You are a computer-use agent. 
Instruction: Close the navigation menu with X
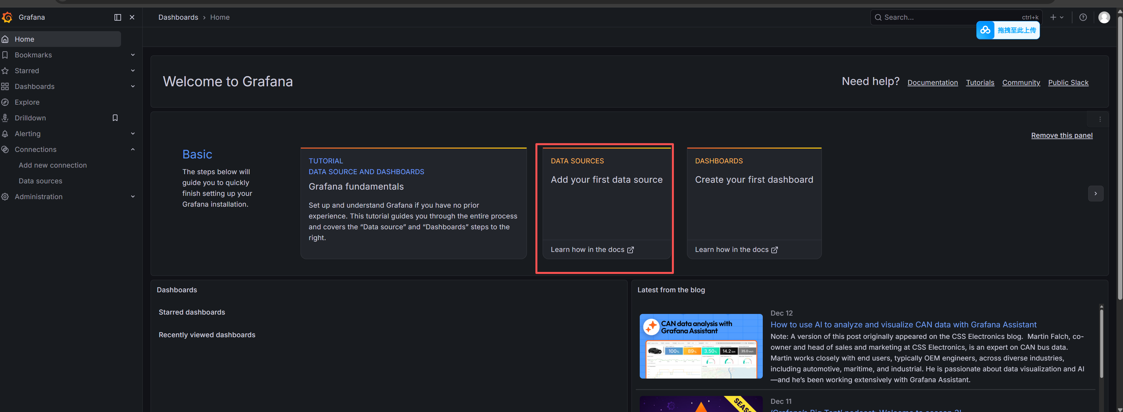(x=132, y=17)
